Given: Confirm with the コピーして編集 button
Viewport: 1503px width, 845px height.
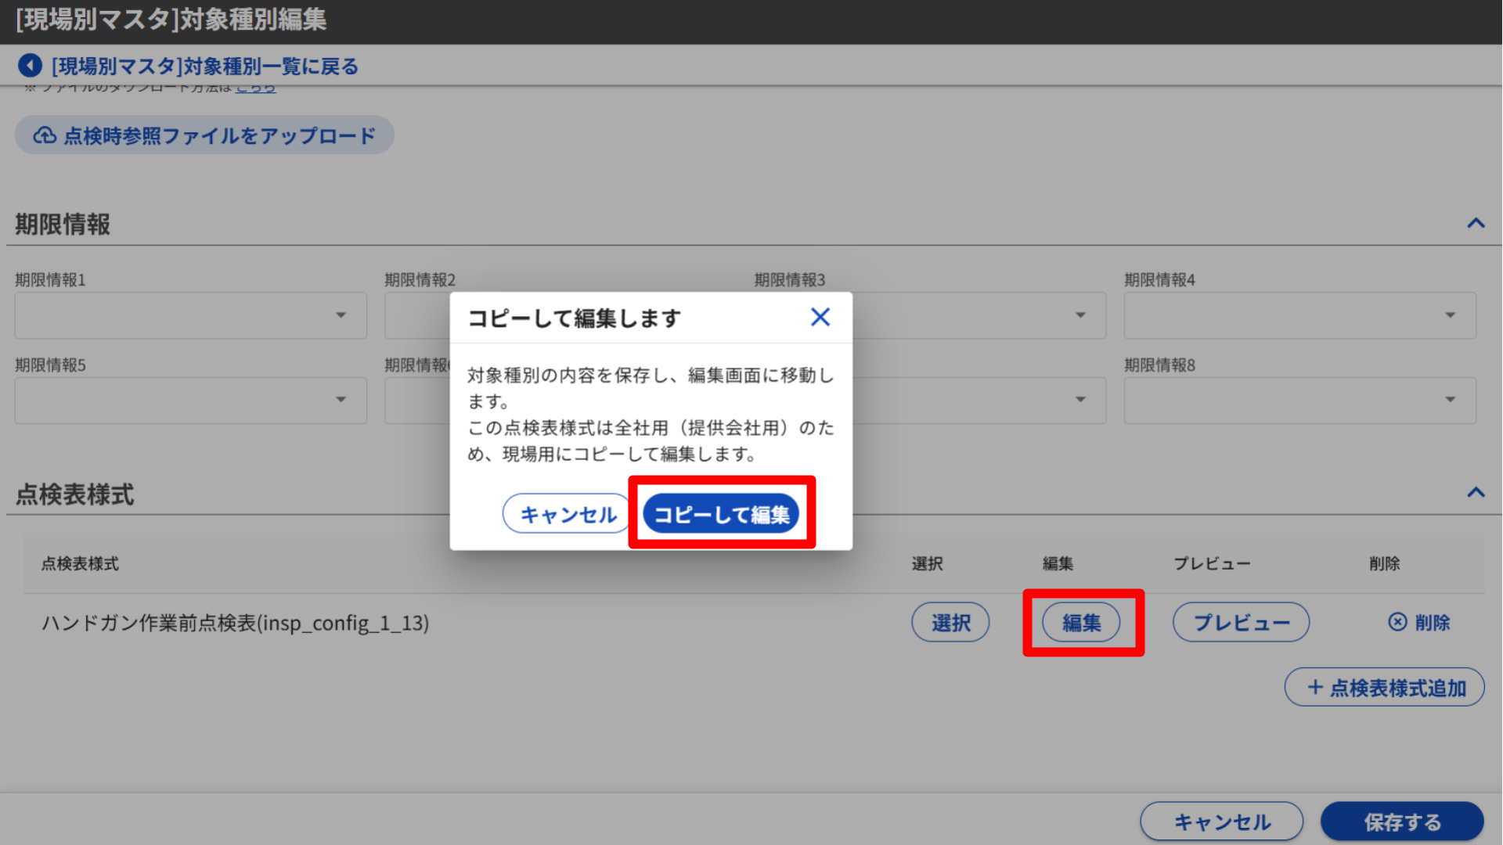Looking at the screenshot, I should click(721, 514).
